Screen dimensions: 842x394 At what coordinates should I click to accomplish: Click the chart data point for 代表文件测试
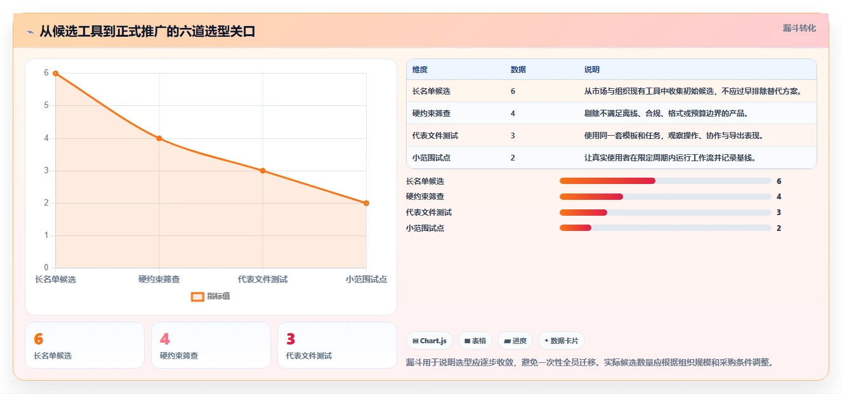[x=263, y=171]
